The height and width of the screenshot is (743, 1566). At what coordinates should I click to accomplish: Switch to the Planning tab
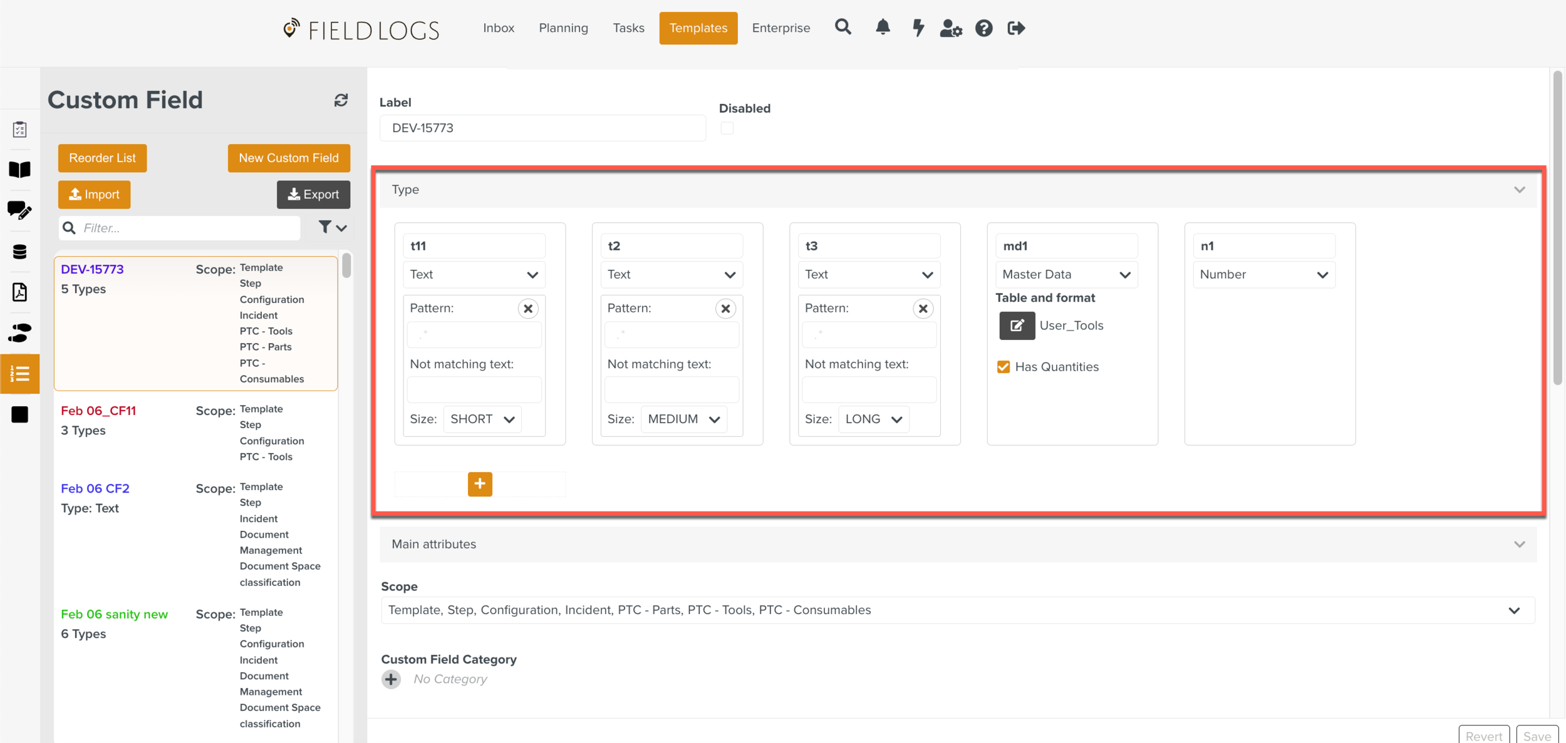click(563, 28)
